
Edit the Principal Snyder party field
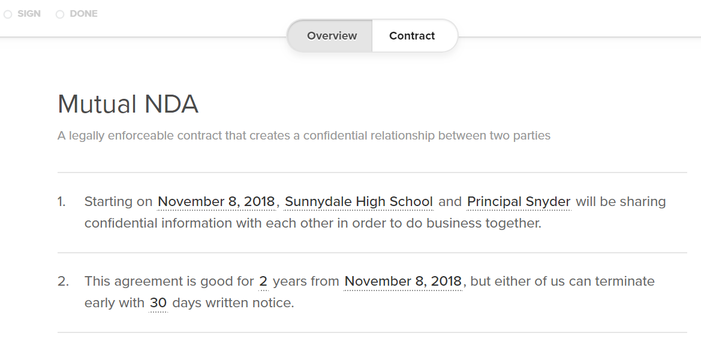(519, 201)
